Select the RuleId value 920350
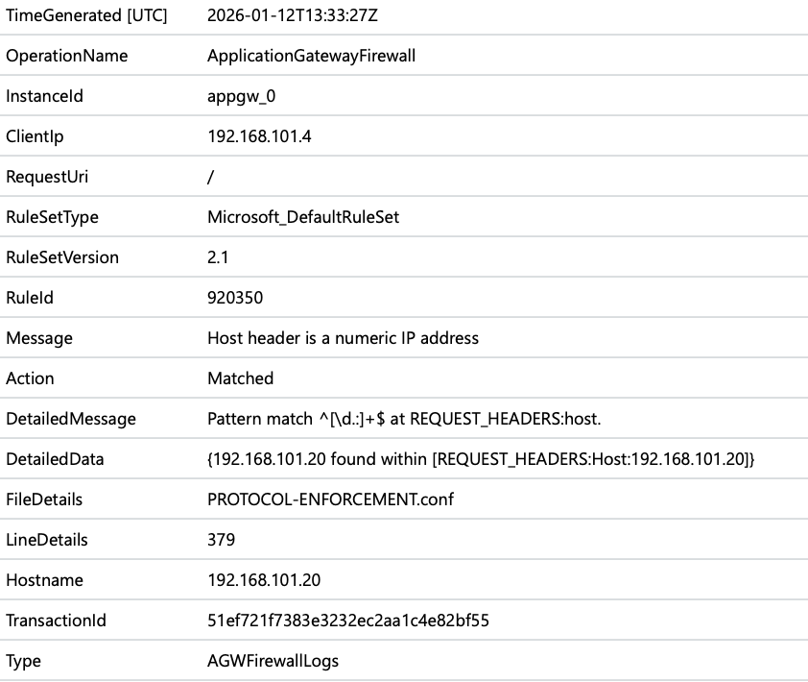Screen dimensions: 808x682 232,298
